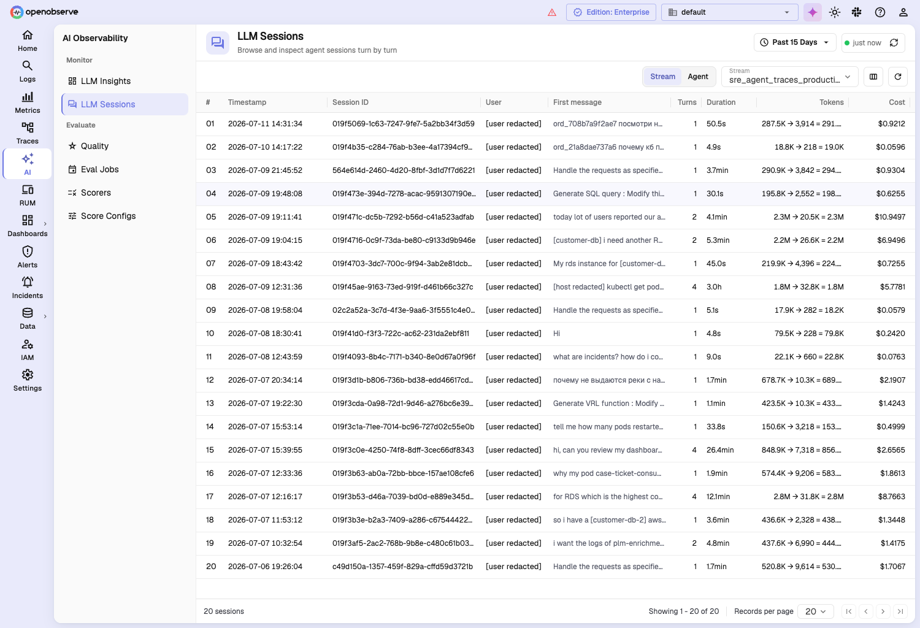Viewport: 920px width, 628px height.
Task: Go to Incidents page
Action: (28, 288)
